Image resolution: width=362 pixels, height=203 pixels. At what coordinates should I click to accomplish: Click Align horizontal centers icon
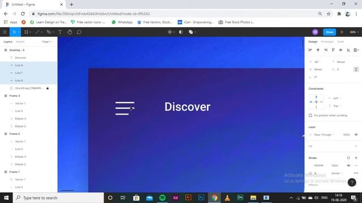point(318,50)
